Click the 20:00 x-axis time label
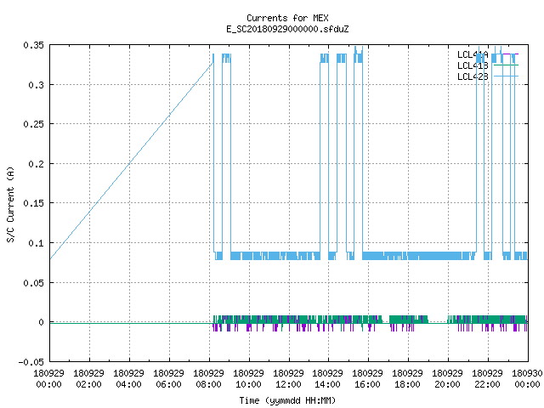The height and width of the screenshot is (408, 544). point(447,384)
